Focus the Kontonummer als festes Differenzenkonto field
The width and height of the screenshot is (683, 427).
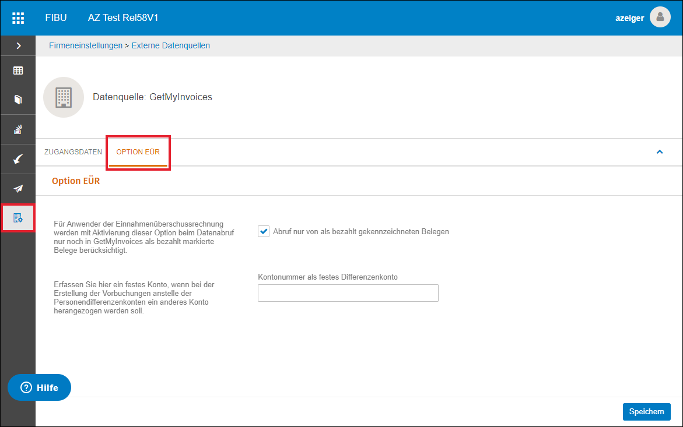click(348, 293)
